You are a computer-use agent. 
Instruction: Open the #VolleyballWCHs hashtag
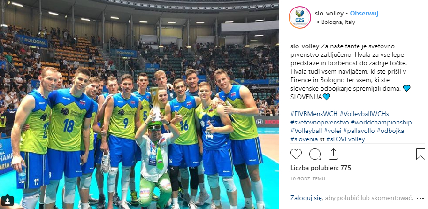coord(364,114)
